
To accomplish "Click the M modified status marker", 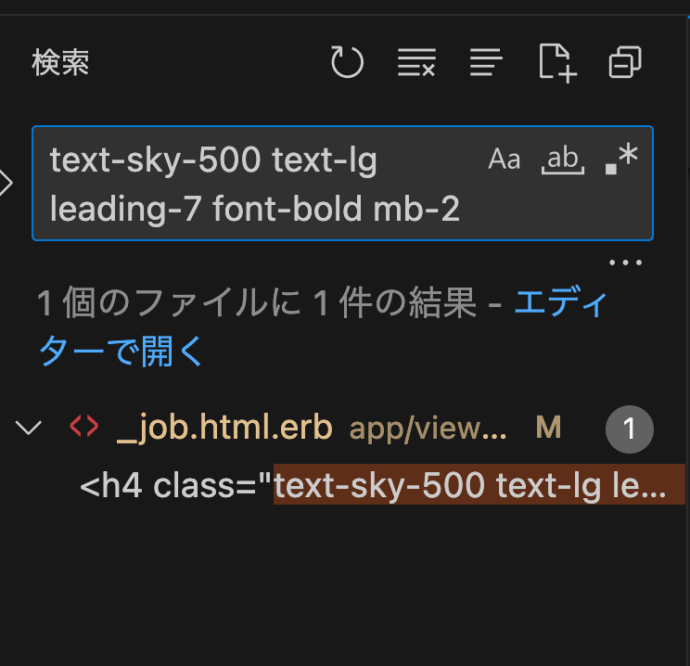I will point(548,428).
